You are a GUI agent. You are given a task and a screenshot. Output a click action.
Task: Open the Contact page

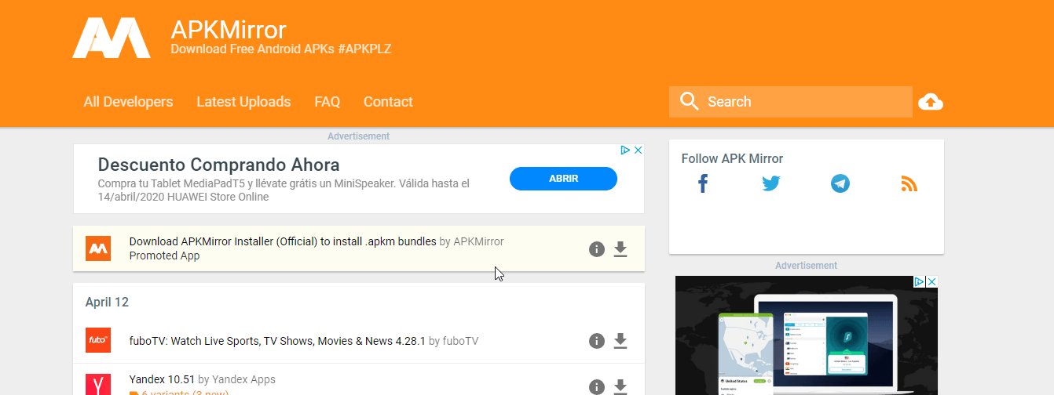coord(388,102)
